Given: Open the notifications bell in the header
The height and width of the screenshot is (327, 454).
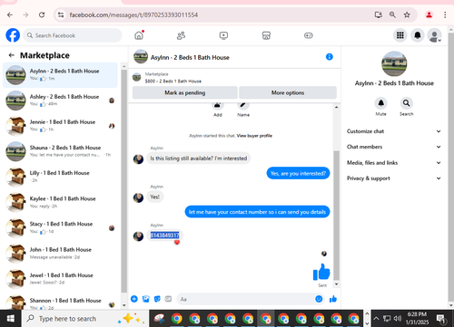Looking at the screenshot, I should coord(418,35).
